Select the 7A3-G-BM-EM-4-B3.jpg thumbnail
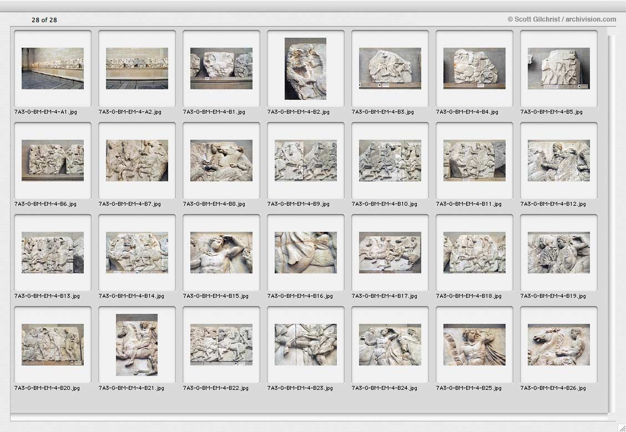Image resolution: width=626 pixels, height=432 pixels. tap(390, 68)
